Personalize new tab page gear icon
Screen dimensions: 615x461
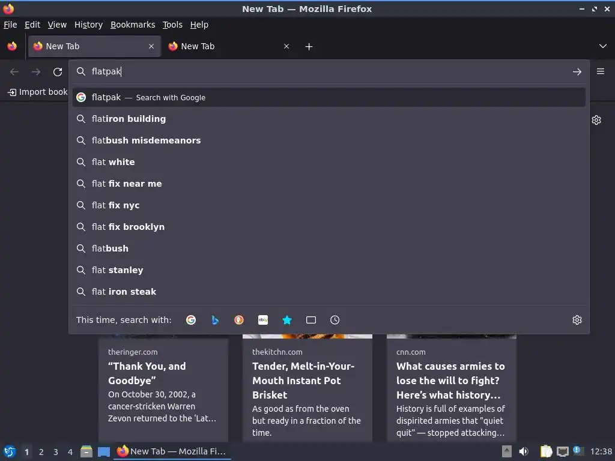596,120
